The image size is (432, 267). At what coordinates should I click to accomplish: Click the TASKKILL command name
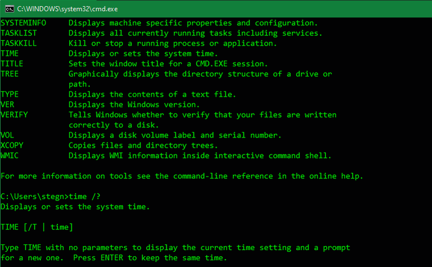(x=19, y=43)
